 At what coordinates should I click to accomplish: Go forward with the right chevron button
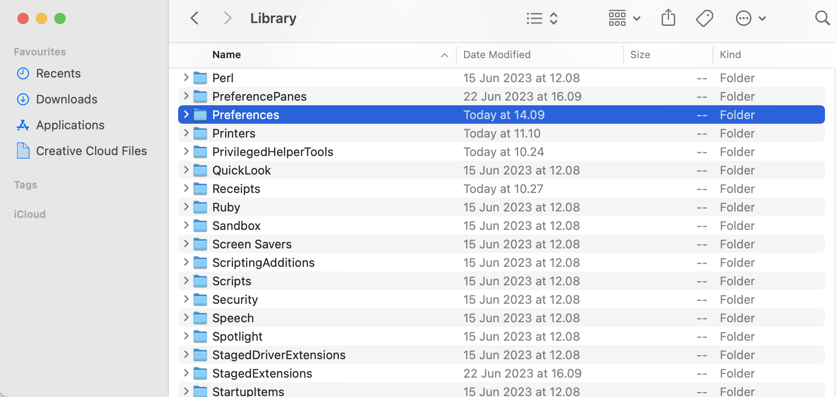227,18
